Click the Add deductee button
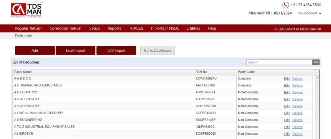 point(35,50)
